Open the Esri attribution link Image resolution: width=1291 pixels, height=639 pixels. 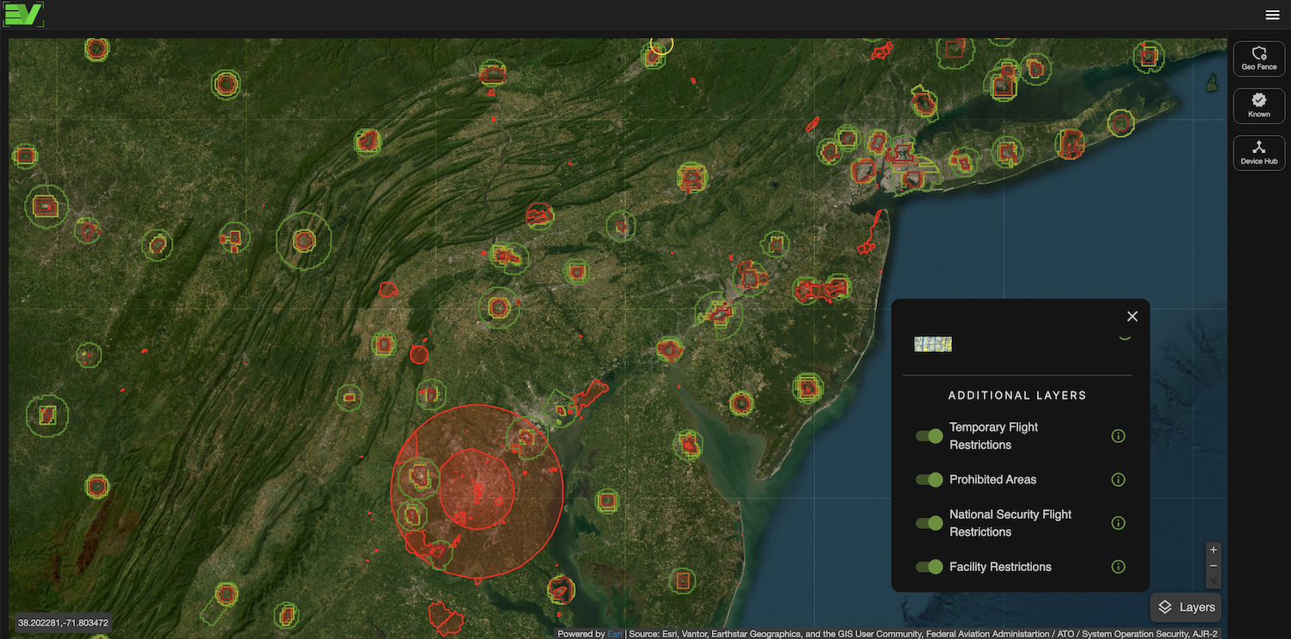[x=615, y=634]
